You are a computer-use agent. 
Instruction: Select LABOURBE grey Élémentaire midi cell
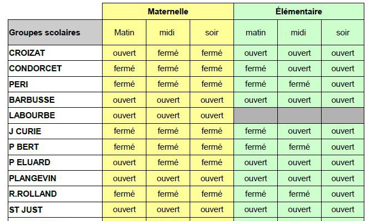click(299, 115)
